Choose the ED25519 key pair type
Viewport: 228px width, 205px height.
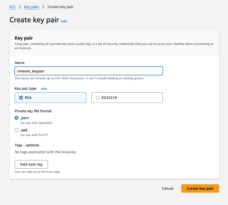tap(97, 97)
